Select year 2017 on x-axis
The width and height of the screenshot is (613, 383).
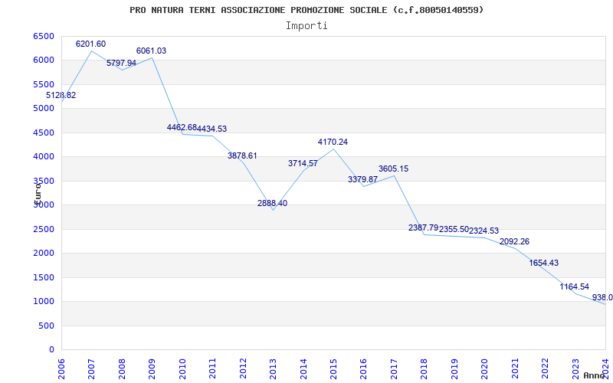394,369
